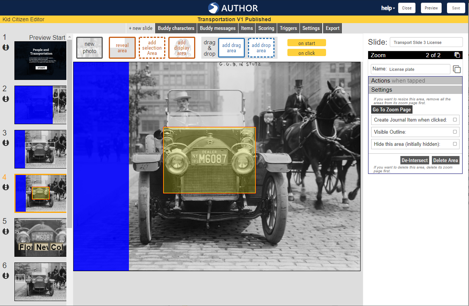Duplicate the License plate area name
Viewport: 469px width, 306px height.
tap(456, 69)
